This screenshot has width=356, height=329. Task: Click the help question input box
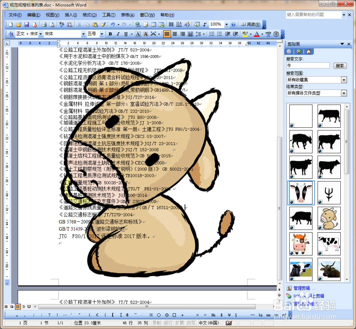click(314, 15)
